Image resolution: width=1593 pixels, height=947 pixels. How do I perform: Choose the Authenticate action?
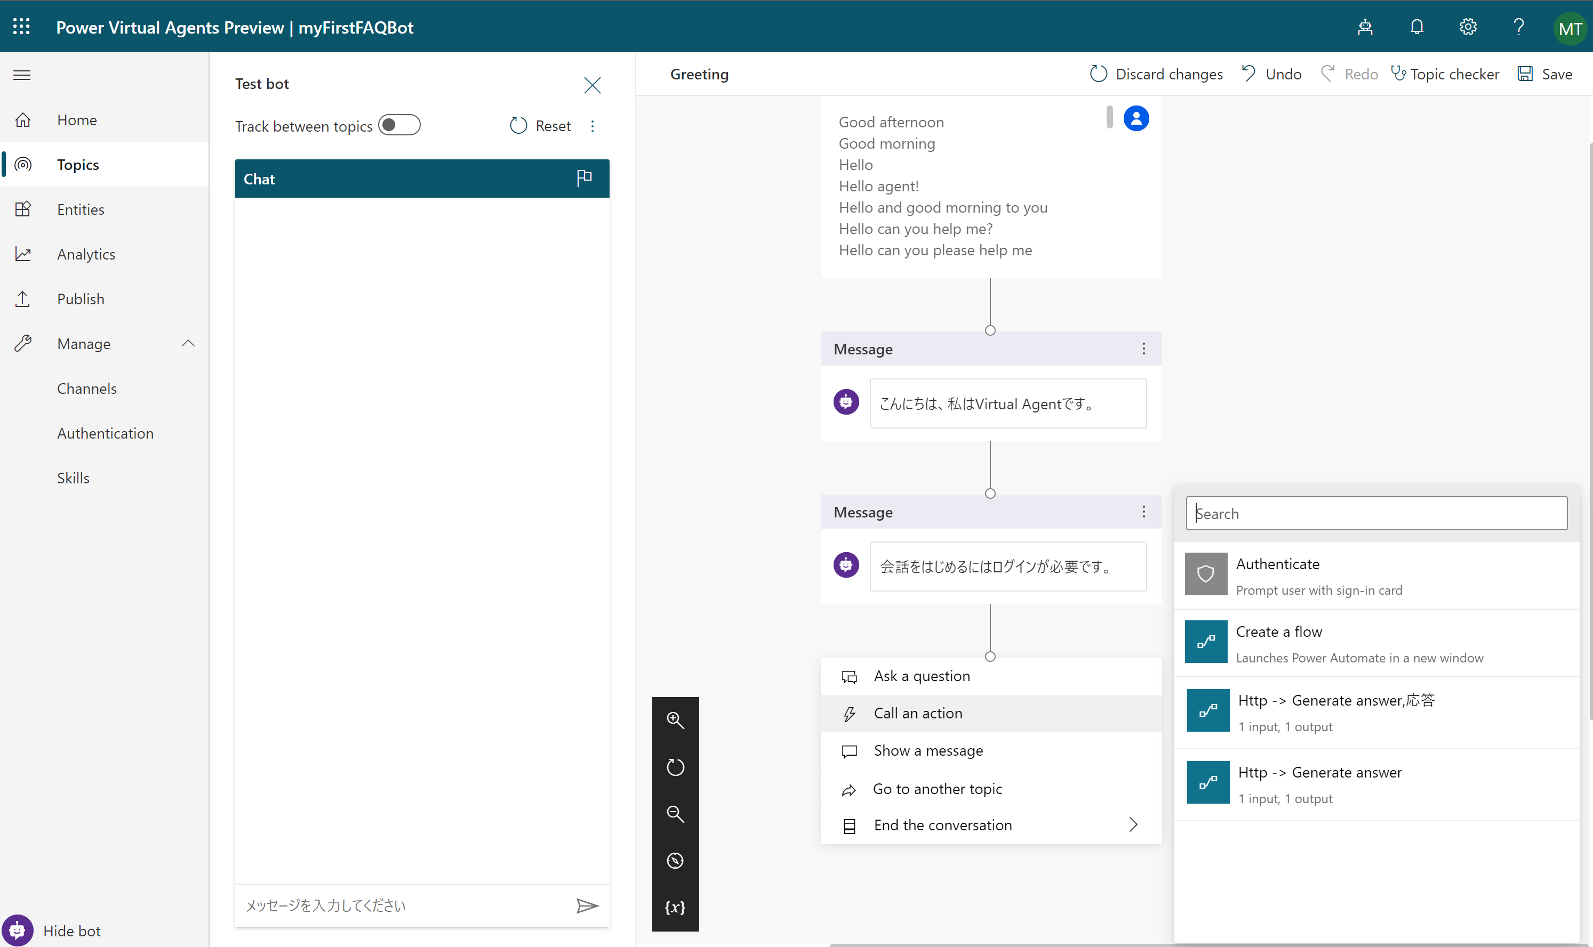coord(1376,575)
